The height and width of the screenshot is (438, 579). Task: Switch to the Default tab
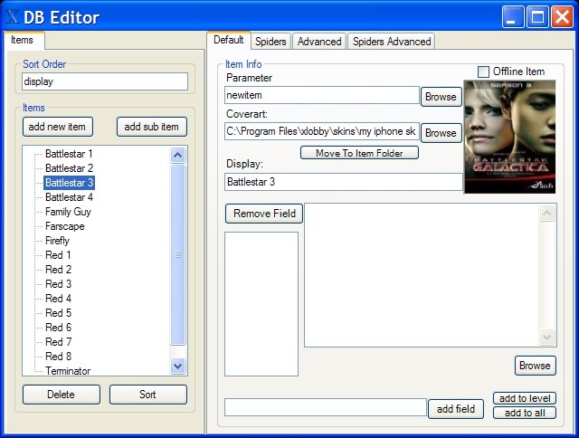[x=229, y=40]
